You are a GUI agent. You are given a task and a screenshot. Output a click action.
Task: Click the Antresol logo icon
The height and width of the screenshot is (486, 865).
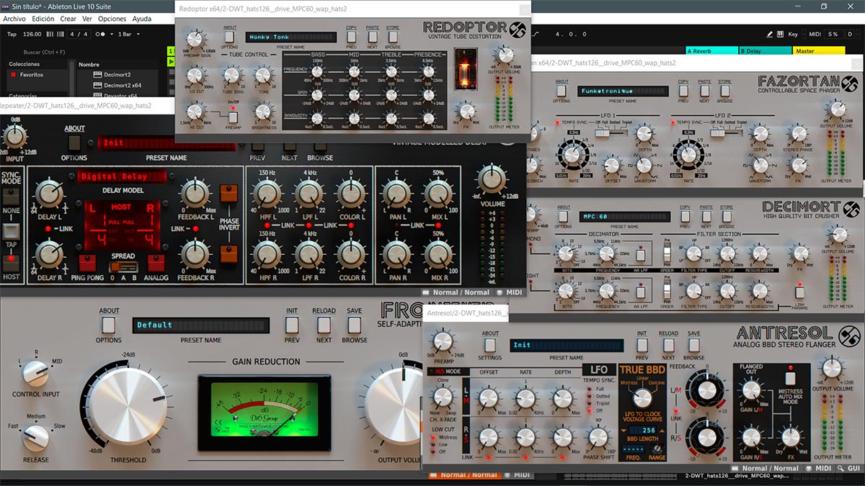point(851,335)
